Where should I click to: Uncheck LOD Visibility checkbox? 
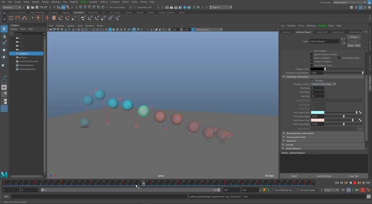[x=311, y=51]
